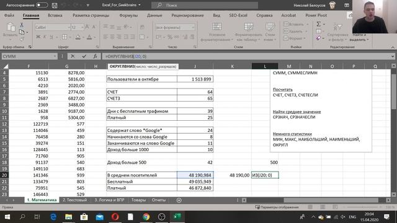The image size is (397, 223).
Task: Click the Increase Font Size icon
Action: point(87,27)
